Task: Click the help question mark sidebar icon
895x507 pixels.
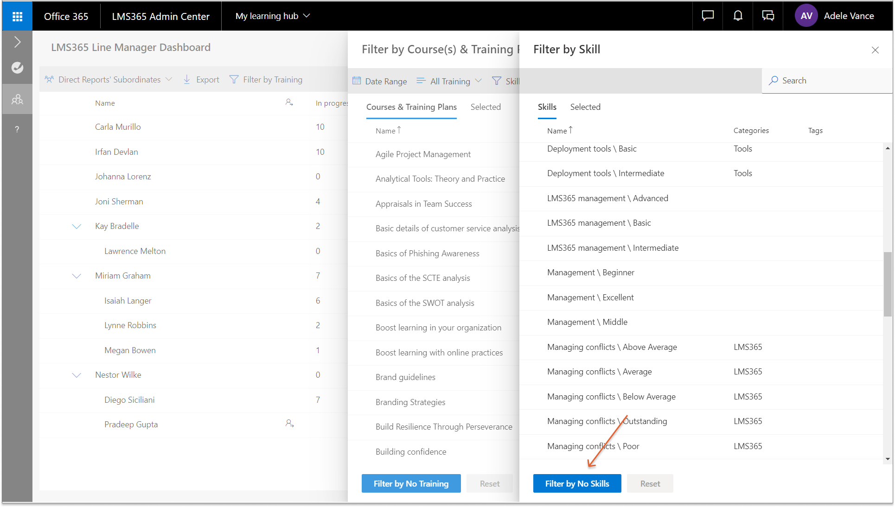Action: 17,129
